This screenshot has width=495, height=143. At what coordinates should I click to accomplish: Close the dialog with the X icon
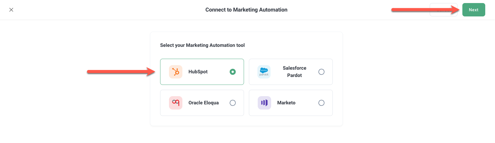coord(11,10)
